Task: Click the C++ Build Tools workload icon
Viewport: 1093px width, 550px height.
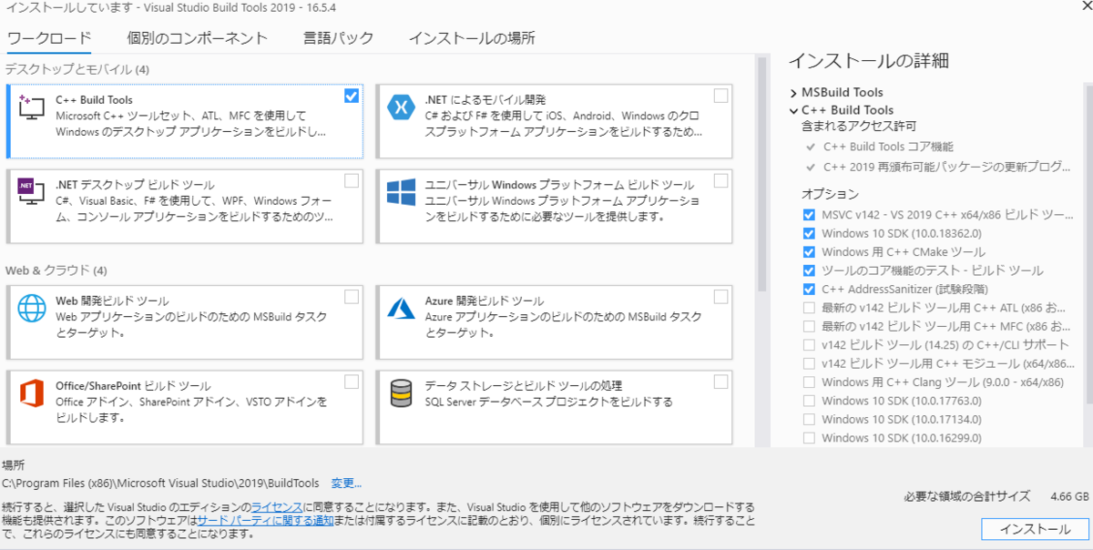Action: [32, 109]
